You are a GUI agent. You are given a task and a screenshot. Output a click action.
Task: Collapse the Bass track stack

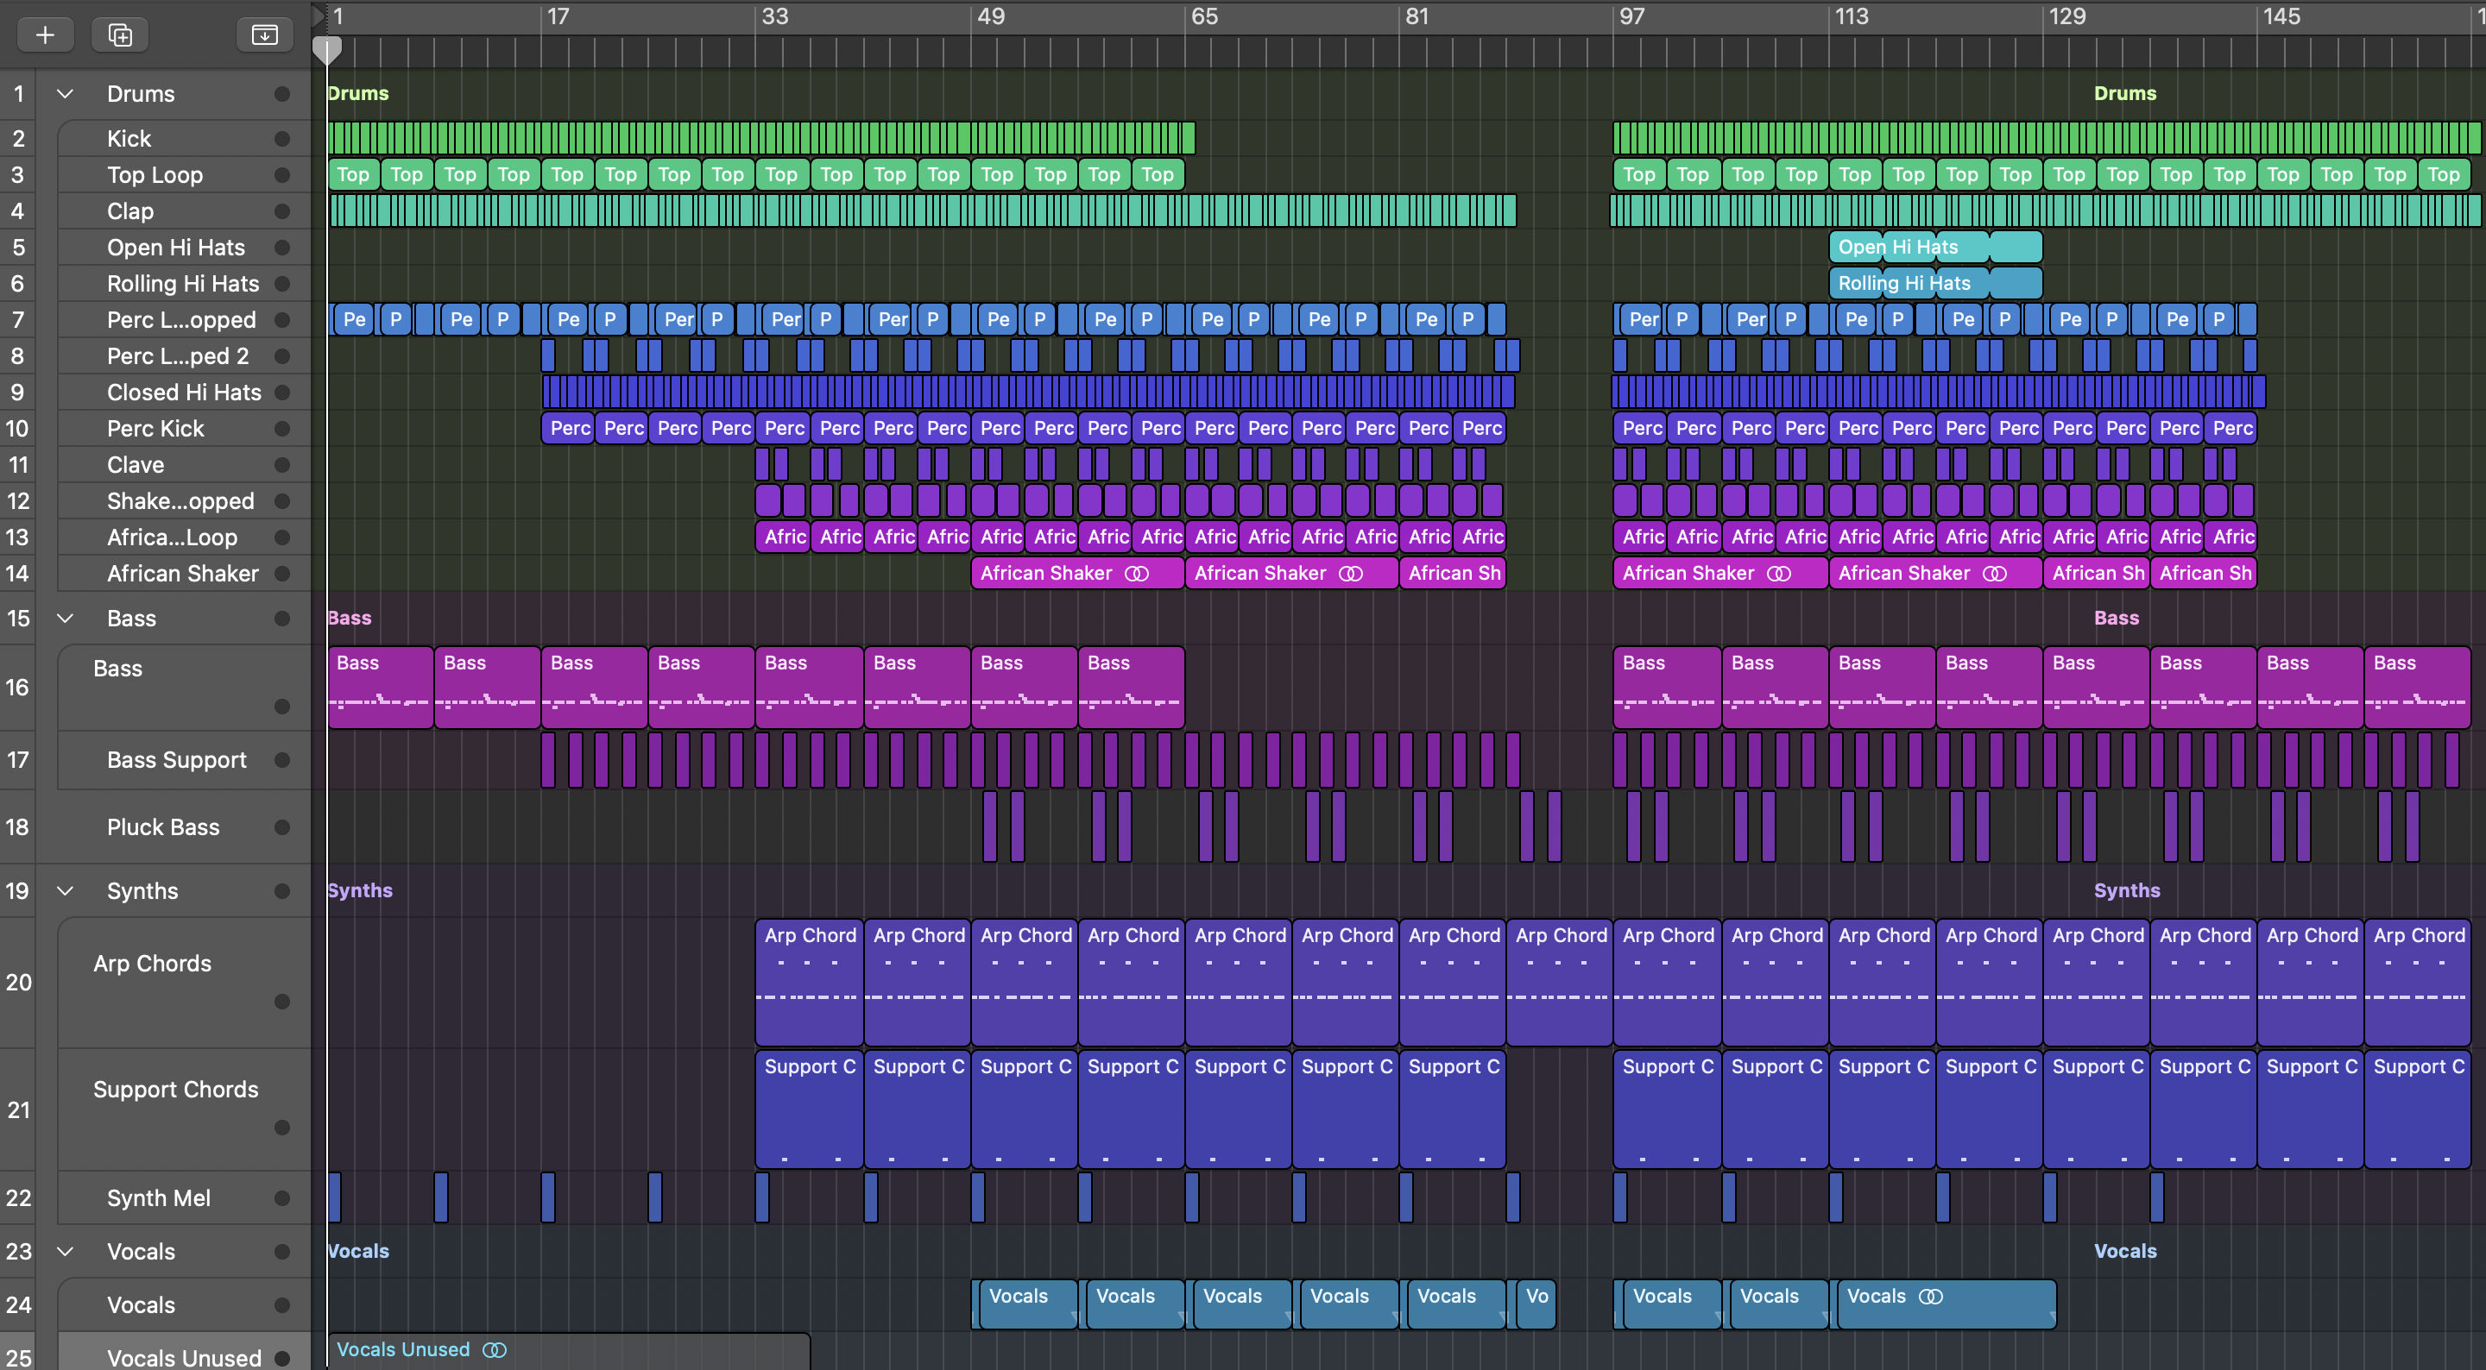tap(65, 619)
